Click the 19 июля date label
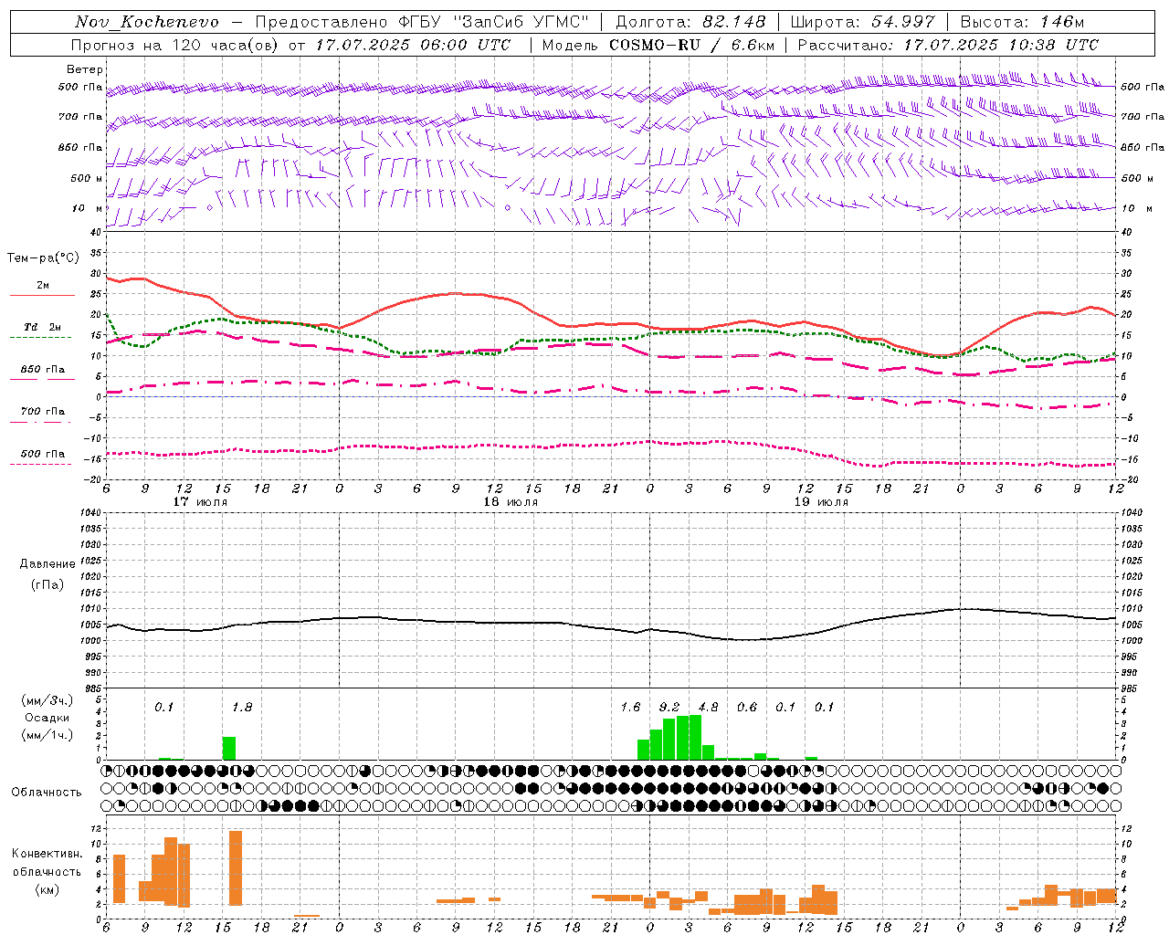This screenshot has width=1169, height=935. 821,502
